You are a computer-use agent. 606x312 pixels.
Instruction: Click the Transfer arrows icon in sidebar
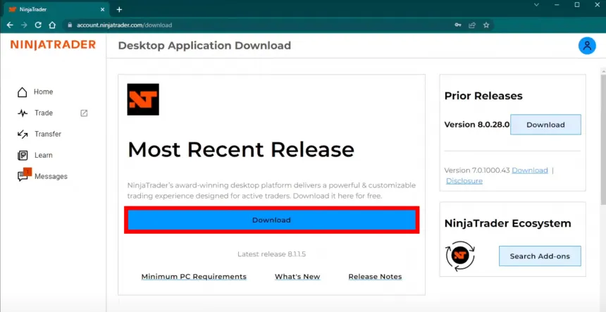(23, 134)
